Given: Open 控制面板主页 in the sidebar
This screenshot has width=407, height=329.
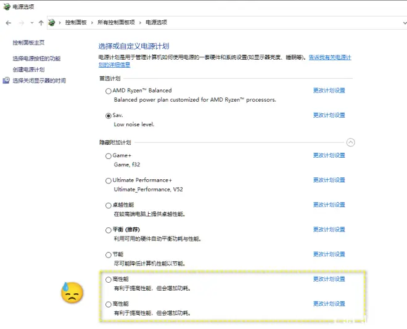Looking at the screenshot, I should [x=28, y=43].
